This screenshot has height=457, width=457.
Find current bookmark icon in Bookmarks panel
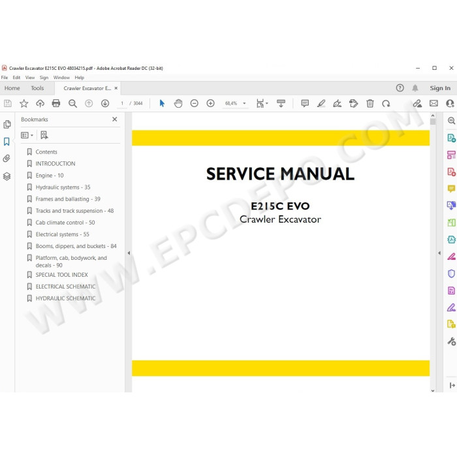pos(44,135)
